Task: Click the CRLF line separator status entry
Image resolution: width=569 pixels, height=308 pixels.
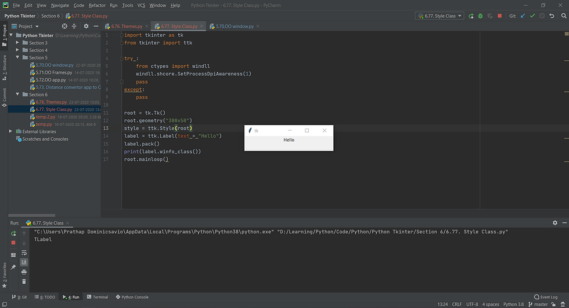Action: (456, 304)
